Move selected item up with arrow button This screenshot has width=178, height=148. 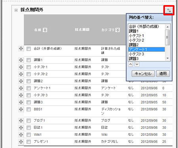131,64
